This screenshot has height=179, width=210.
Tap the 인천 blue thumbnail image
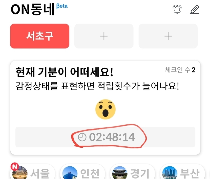tap(70, 173)
